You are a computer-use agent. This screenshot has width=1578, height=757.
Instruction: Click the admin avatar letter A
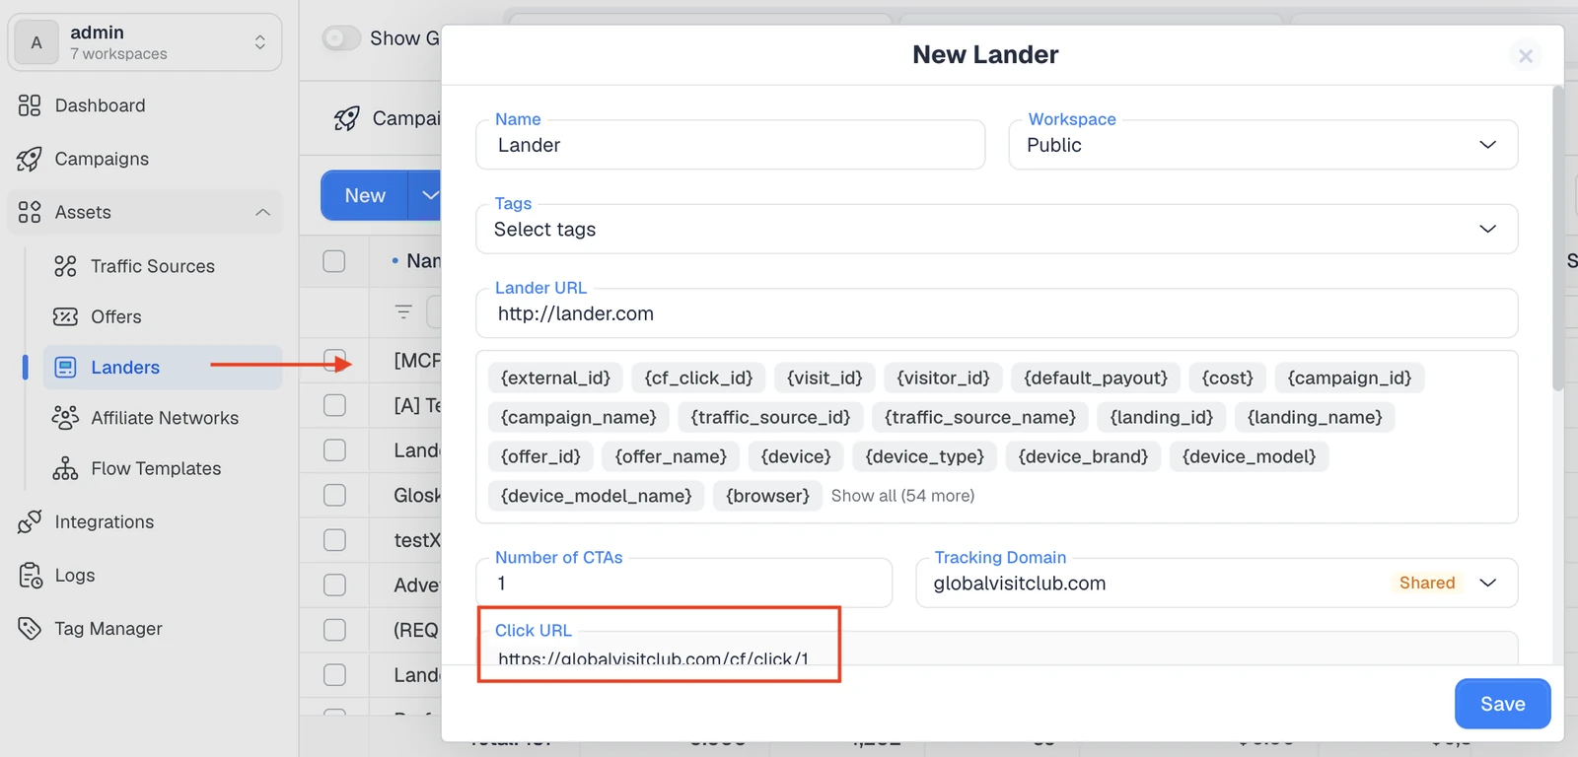coord(36,42)
